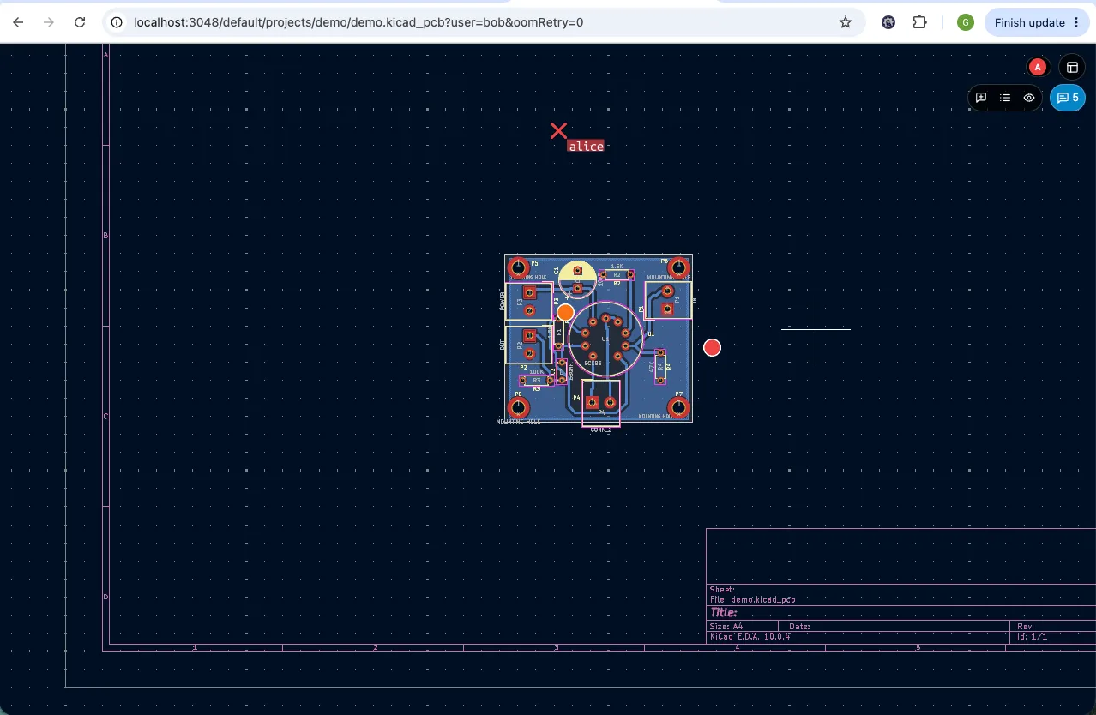Image resolution: width=1096 pixels, height=715 pixels.
Task: Open the comments list icon
Action: pyautogui.click(x=1005, y=98)
